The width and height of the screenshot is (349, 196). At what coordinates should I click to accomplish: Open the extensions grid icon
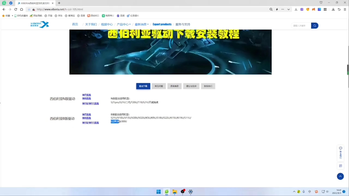[x=325, y=9]
